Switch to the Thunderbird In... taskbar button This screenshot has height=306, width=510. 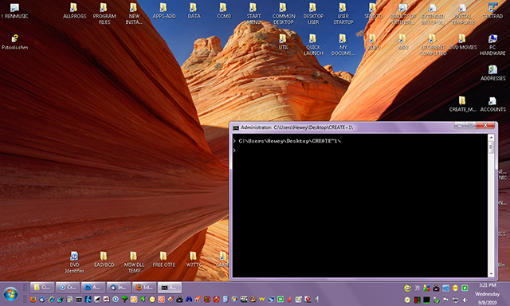point(119,288)
